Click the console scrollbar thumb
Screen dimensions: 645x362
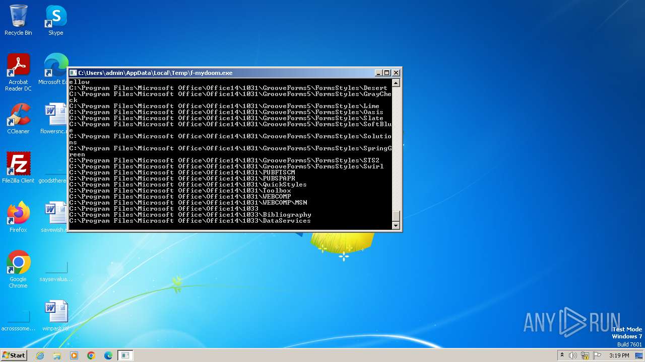click(396, 216)
